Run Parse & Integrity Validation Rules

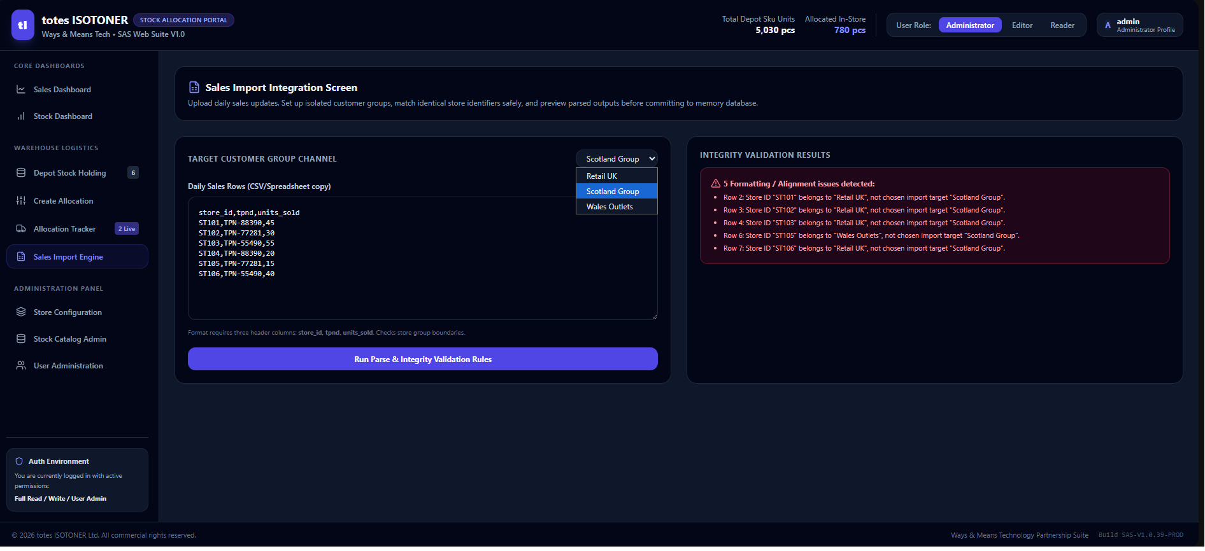pyautogui.click(x=423, y=359)
